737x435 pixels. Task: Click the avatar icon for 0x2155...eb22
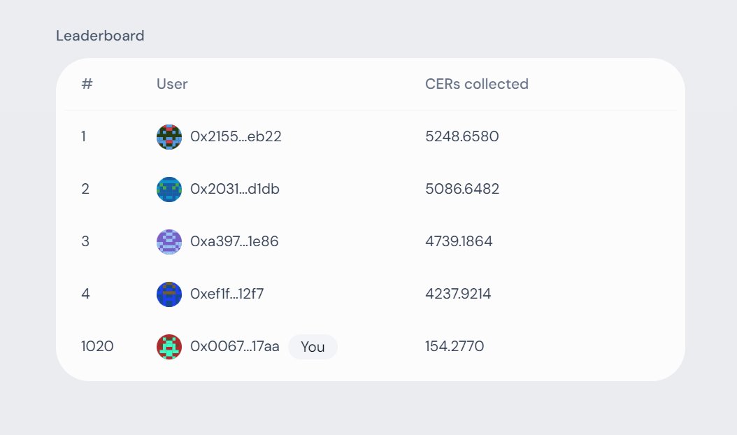(169, 137)
